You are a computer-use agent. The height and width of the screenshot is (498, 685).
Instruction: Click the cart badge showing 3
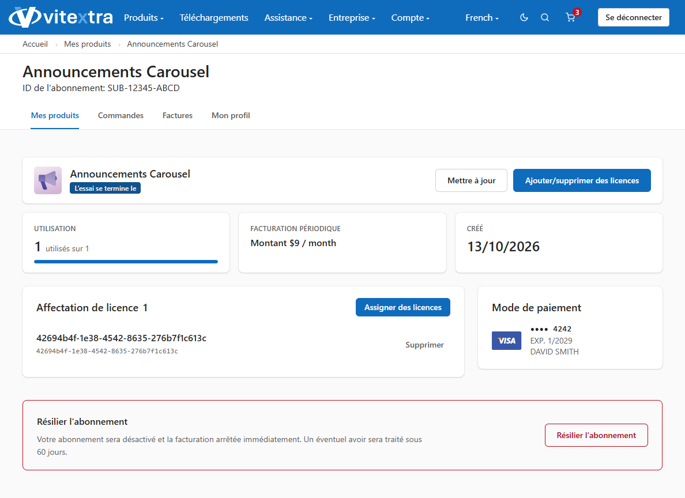tap(577, 12)
